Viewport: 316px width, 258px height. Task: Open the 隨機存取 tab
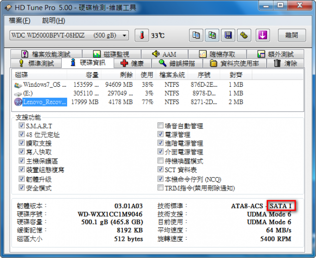[x=217, y=54]
